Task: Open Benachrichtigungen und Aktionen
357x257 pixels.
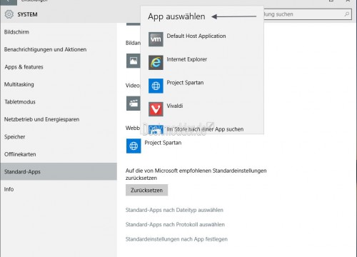Action: pos(59,49)
